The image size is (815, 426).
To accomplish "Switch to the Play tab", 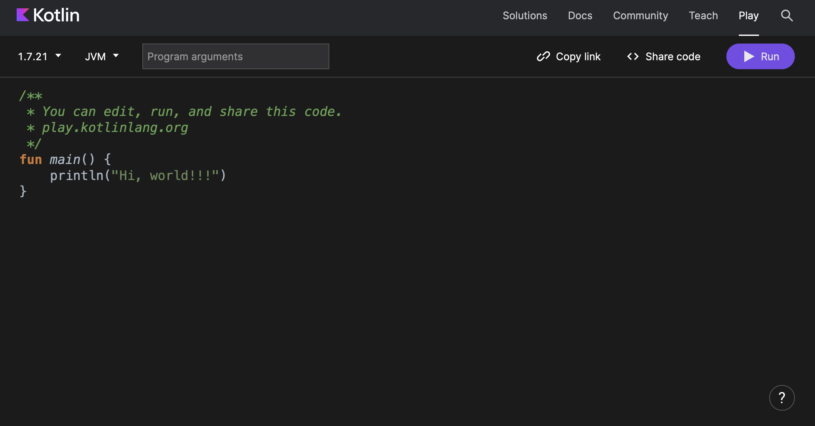I will 748,15.
